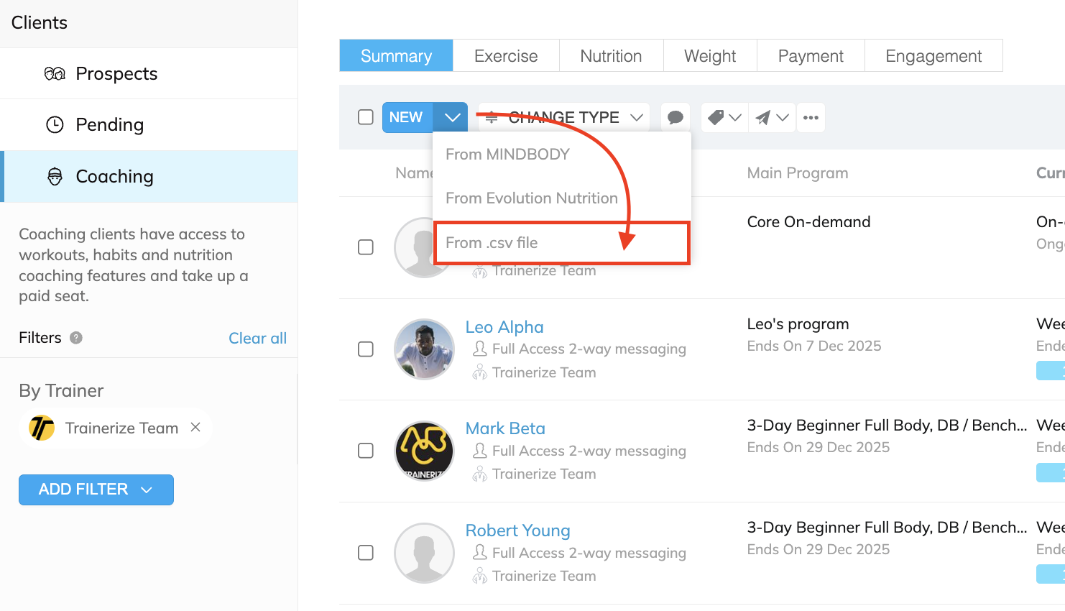Check the checkbox beside Leo Alpha
This screenshot has height=611, width=1065.
pyautogui.click(x=366, y=349)
